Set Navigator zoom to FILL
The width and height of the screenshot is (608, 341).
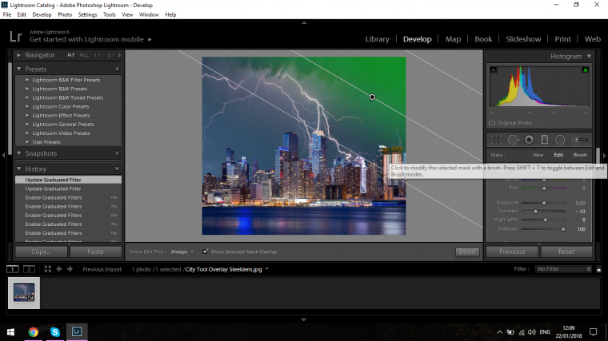point(84,55)
